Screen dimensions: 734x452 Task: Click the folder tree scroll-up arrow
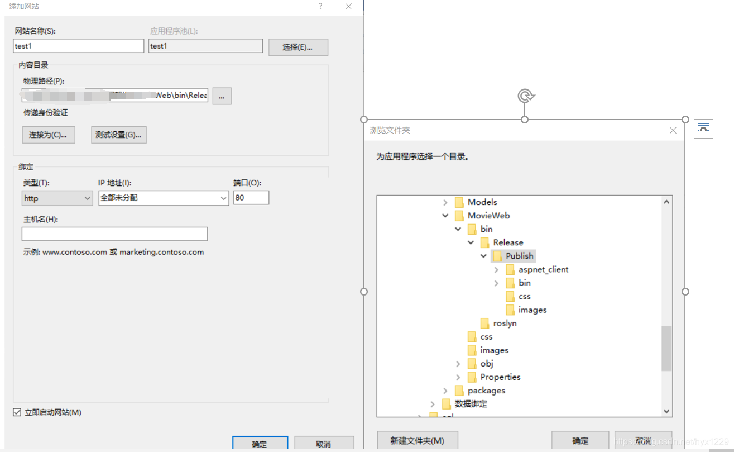pyautogui.click(x=666, y=202)
